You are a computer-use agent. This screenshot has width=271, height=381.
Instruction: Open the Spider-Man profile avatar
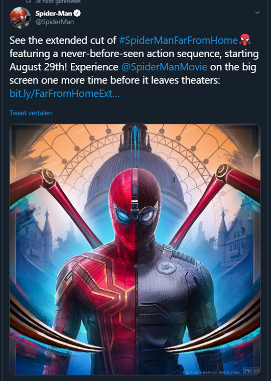coord(20,18)
